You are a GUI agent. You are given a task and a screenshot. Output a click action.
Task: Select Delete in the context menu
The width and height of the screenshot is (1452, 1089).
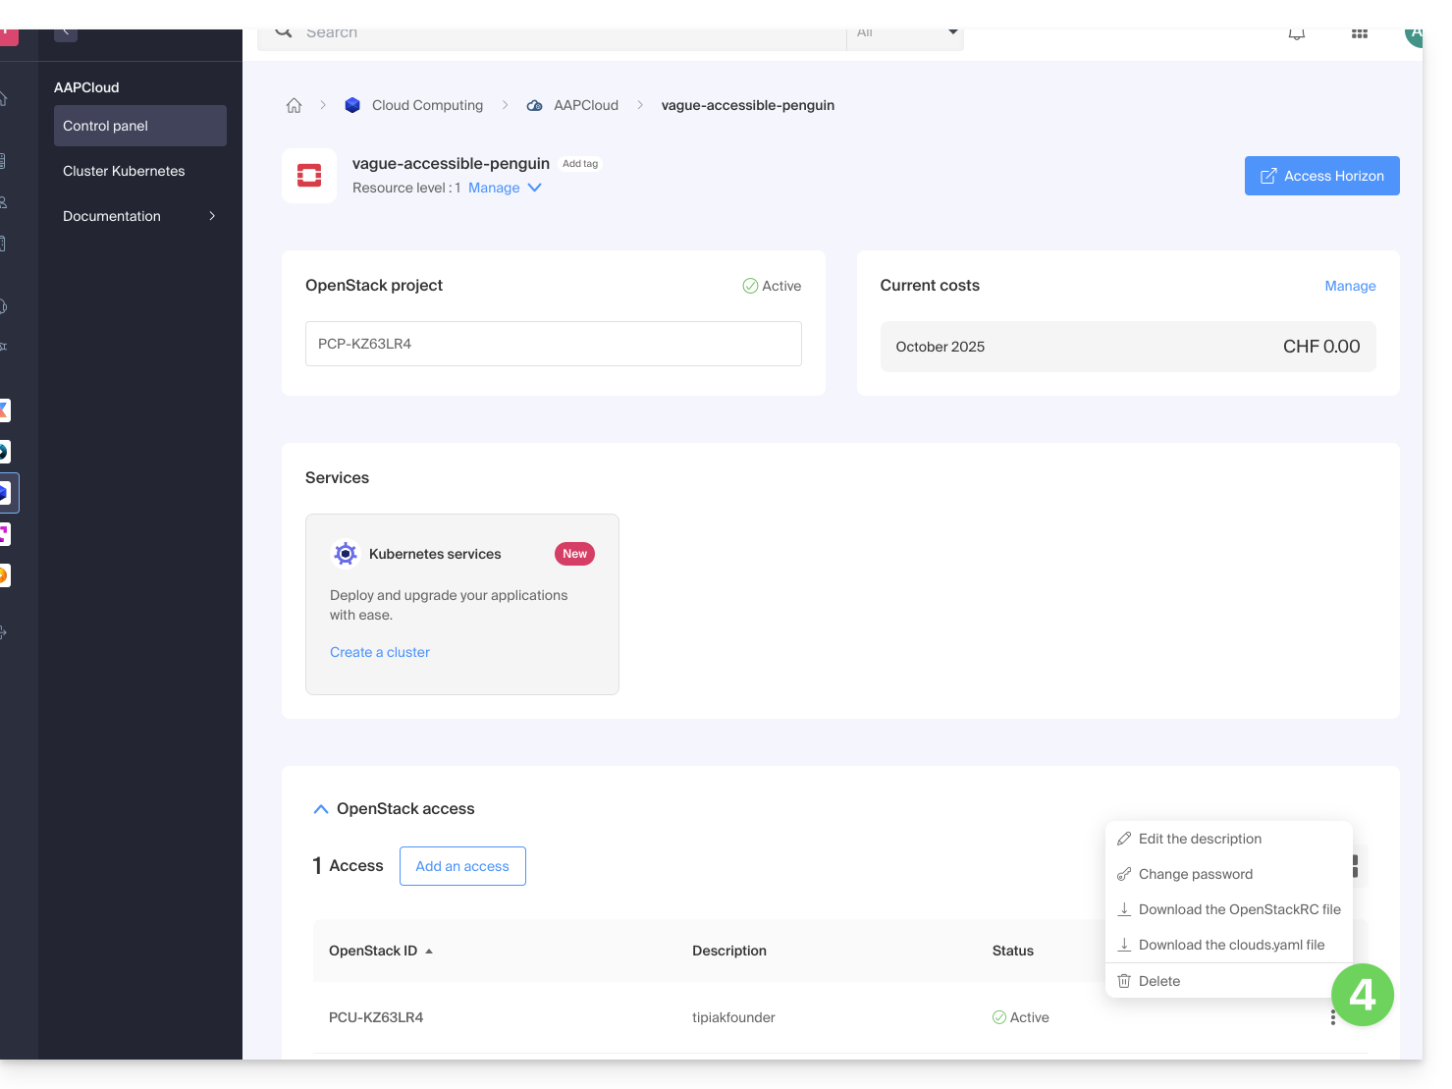click(1158, 981)
